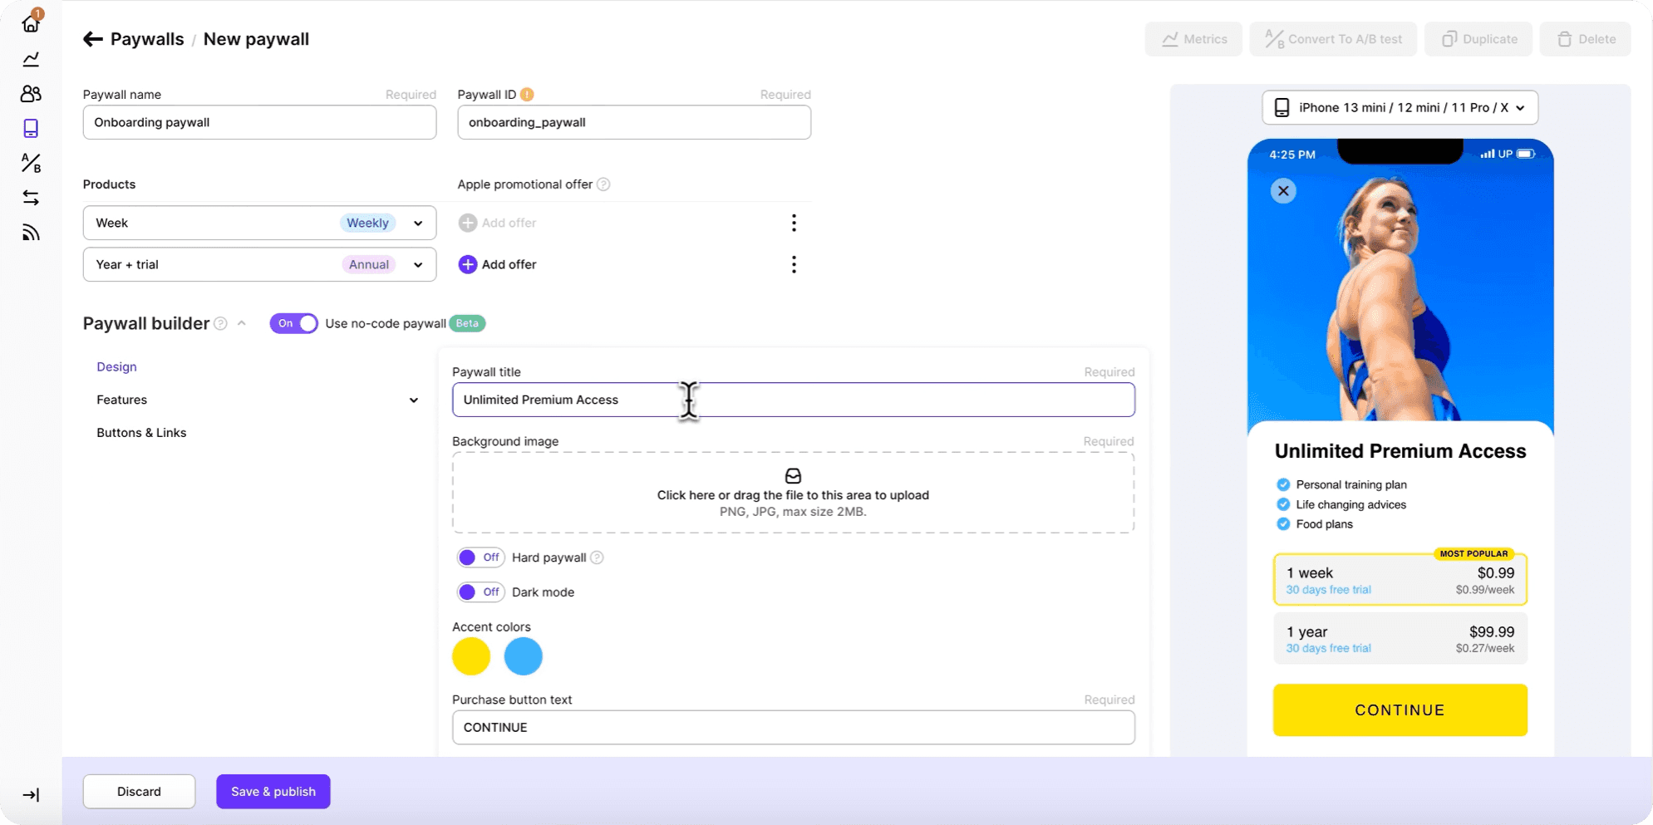Turn on Dark mode for the paywall
This screenshot has height=825, width=1653.
coord(480,592)
